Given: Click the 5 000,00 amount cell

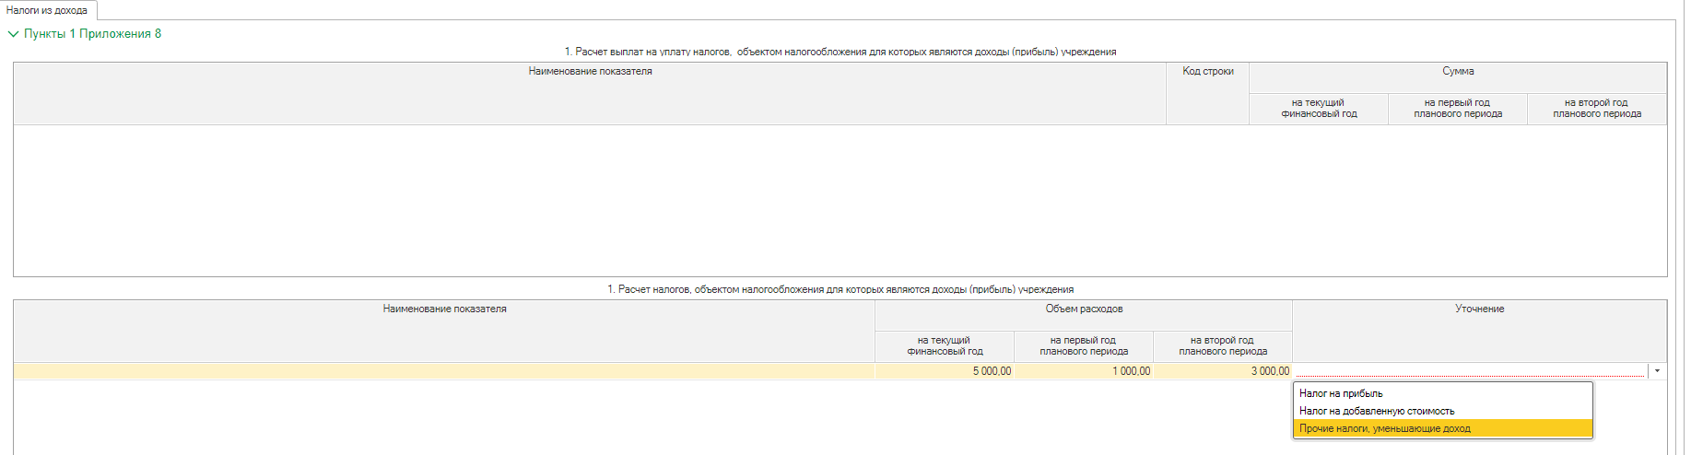Looking at the screenshot, I should (945, 371).
